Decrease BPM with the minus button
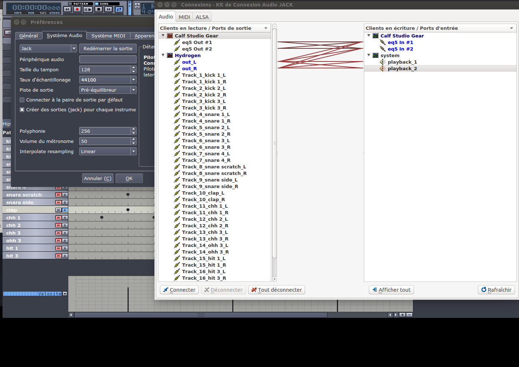The height and width of the screenshot is (367, 519). point(137,7)
